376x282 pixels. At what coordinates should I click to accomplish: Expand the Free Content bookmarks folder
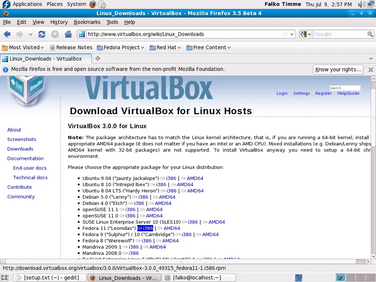209,47
